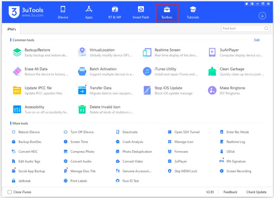Open the Clean Garbage broom icon
Screen dimensions: 274x198
[212, 71]
